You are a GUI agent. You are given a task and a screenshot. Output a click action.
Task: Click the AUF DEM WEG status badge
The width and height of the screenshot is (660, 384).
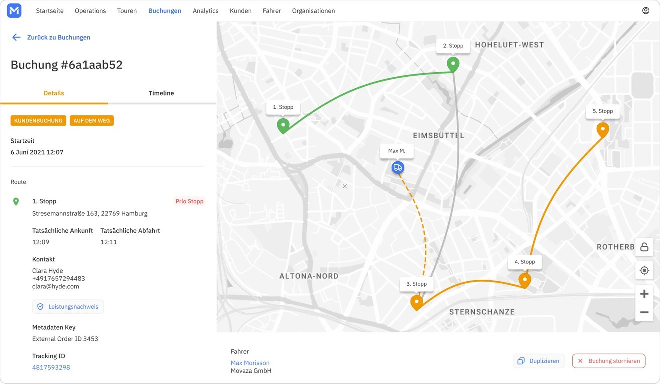pyautogui.click(x=92, y=121)
